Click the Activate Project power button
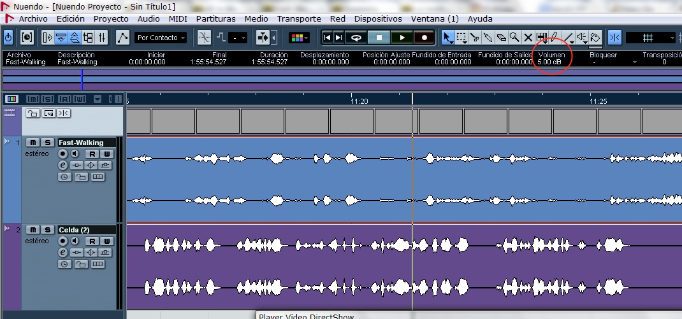682x319 pixels. coord(8,38)
